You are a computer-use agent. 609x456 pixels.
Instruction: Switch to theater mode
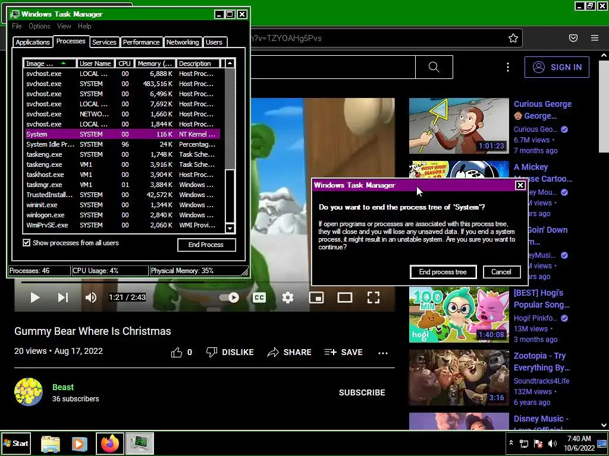[344, 297]
